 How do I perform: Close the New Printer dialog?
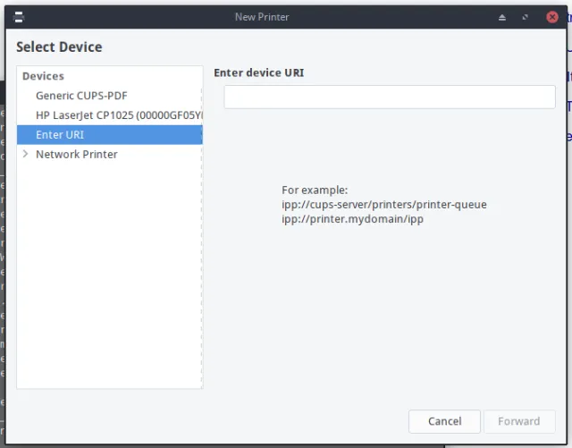click(x=552, y=17)
